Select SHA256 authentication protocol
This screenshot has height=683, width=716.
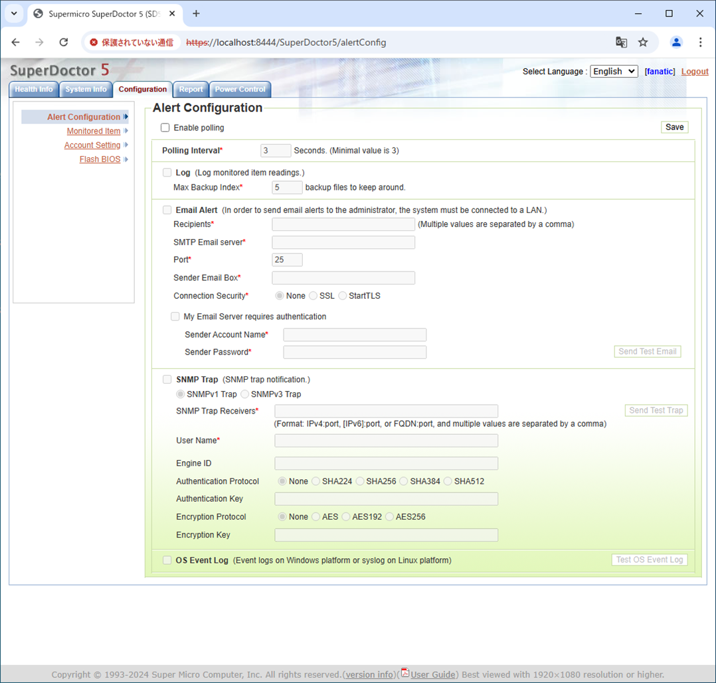(x=360, y=481)
